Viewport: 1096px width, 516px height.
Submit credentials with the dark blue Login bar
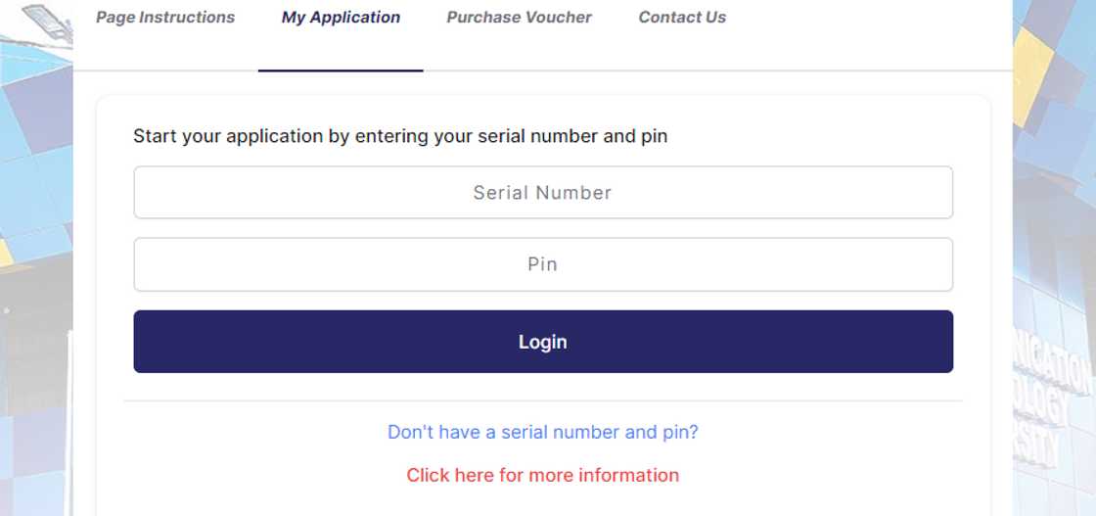click(x=543, y=342)
